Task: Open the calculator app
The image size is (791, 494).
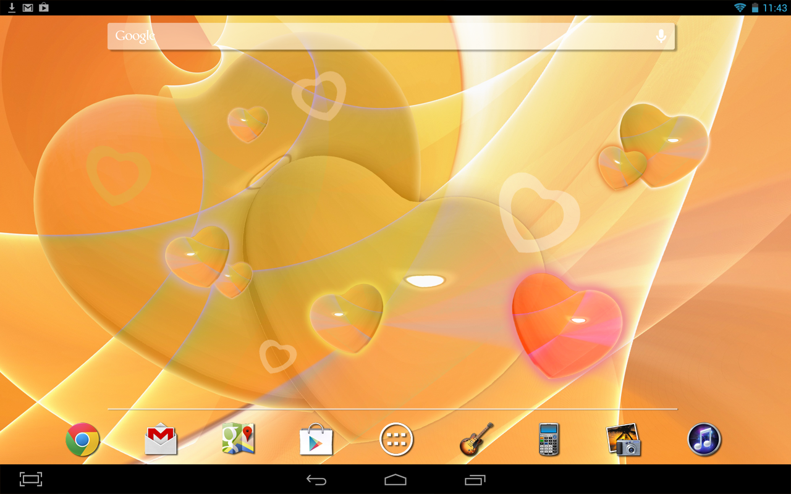Action: pos(549,440)
